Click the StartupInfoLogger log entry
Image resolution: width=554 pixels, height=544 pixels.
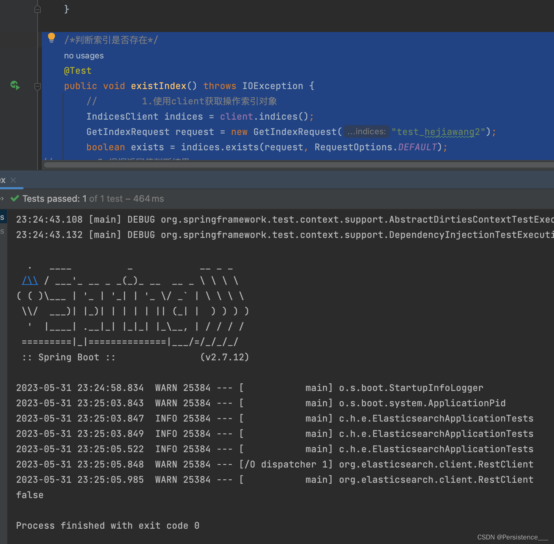point(250,388)
